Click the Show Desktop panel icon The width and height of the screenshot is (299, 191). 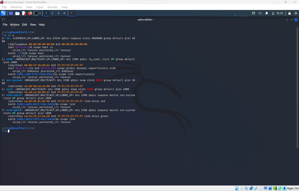click(x=11, y=13)
